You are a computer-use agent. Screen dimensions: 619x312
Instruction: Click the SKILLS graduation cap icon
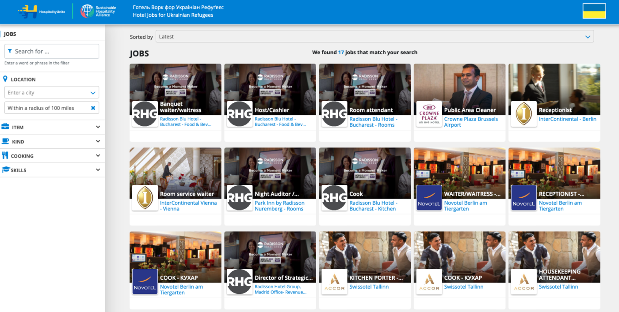click(6, 170)
